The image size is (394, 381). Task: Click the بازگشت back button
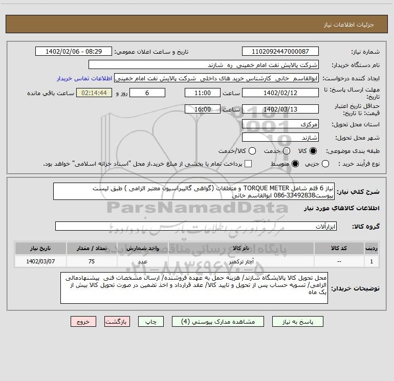[117, 322]
